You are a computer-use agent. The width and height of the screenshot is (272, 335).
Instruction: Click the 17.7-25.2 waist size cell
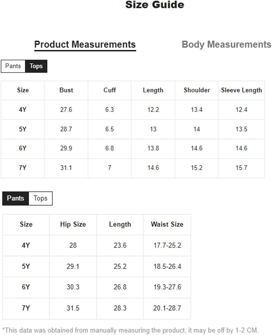click(167, 245)
